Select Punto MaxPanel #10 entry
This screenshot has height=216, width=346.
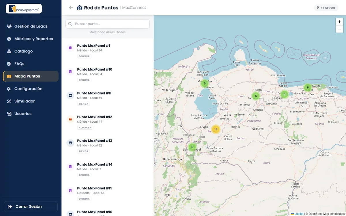tap(108, 74)
